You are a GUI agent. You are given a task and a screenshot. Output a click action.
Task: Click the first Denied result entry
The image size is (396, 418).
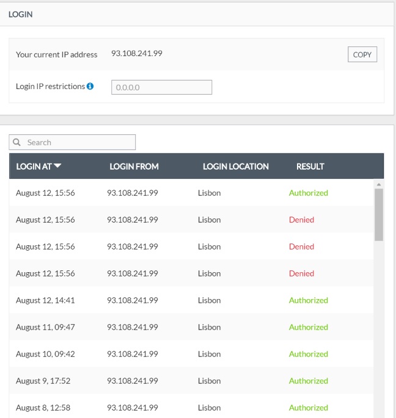coord(301,220)
